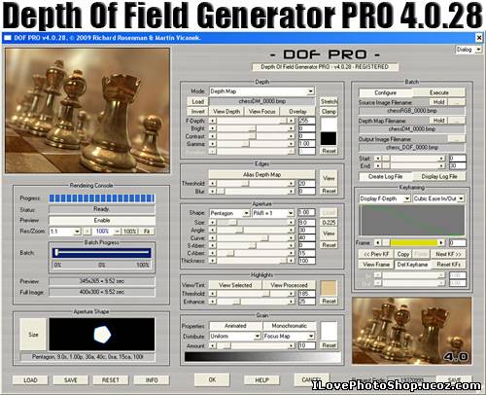Viewport: 486px width, 395px height.
Task: Switch to the Execute batch tab
Action: pyautogui.click(x=439, y=92)
